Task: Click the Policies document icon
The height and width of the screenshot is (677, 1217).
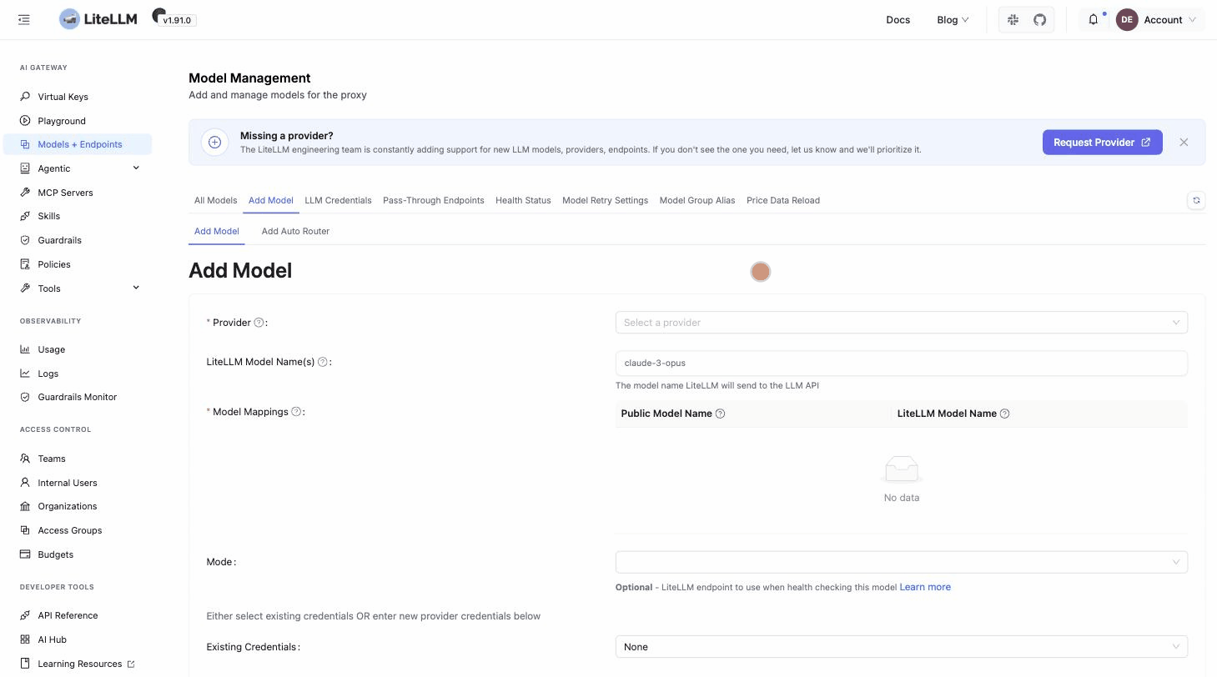Action: click(25, 264)
